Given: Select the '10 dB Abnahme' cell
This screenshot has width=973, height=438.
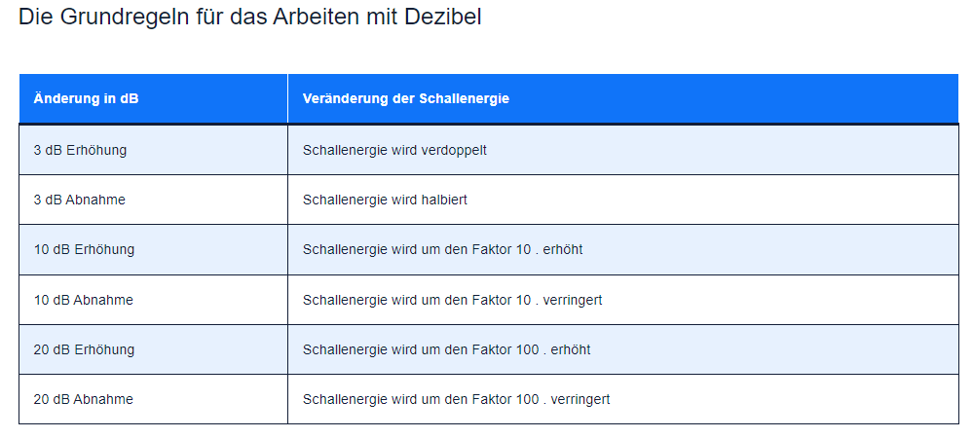Looking at the screenshot, I should 84,300.
